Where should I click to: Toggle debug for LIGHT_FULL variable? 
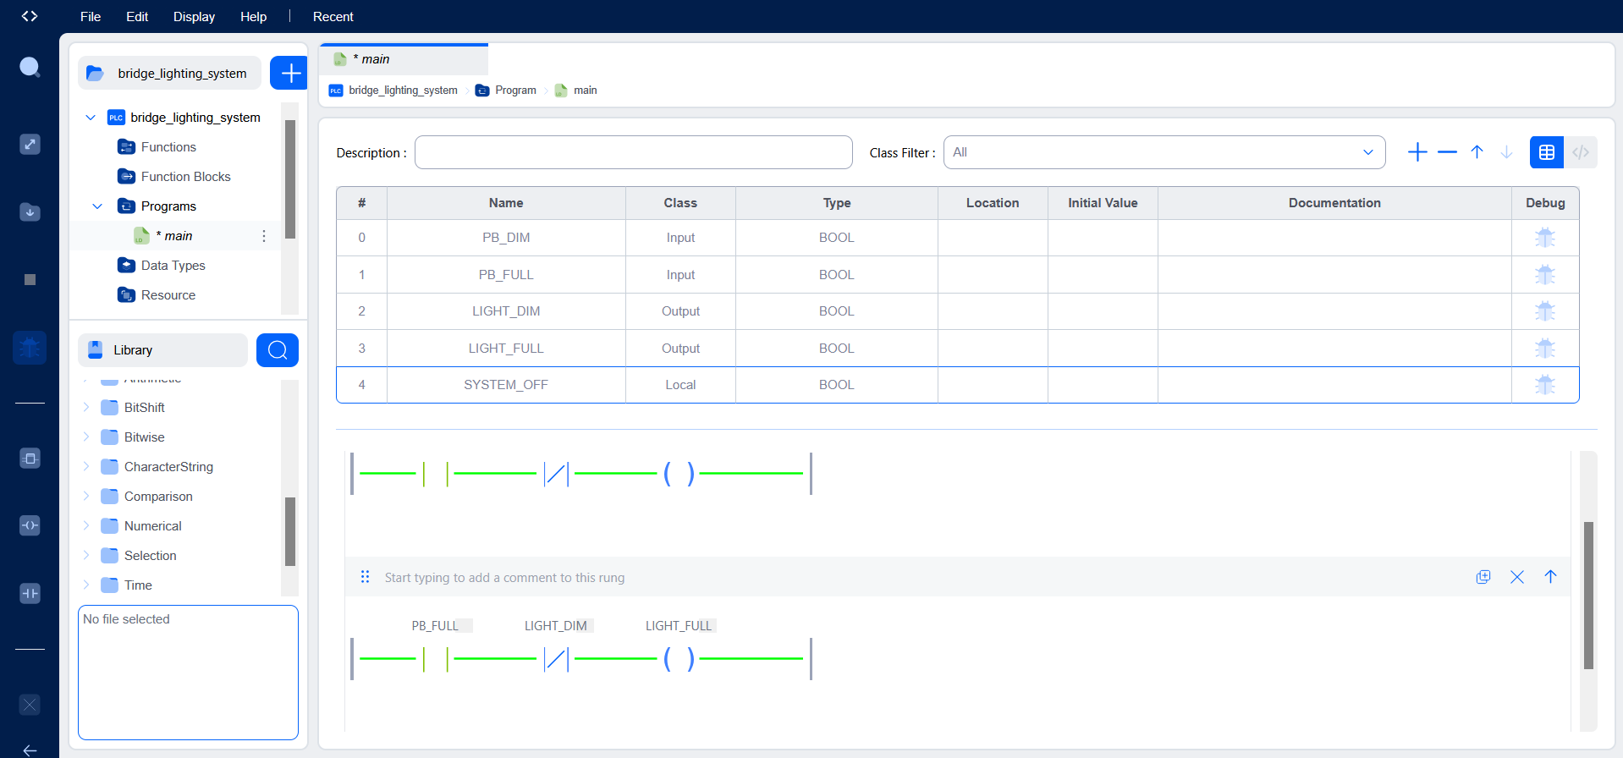1545,349
